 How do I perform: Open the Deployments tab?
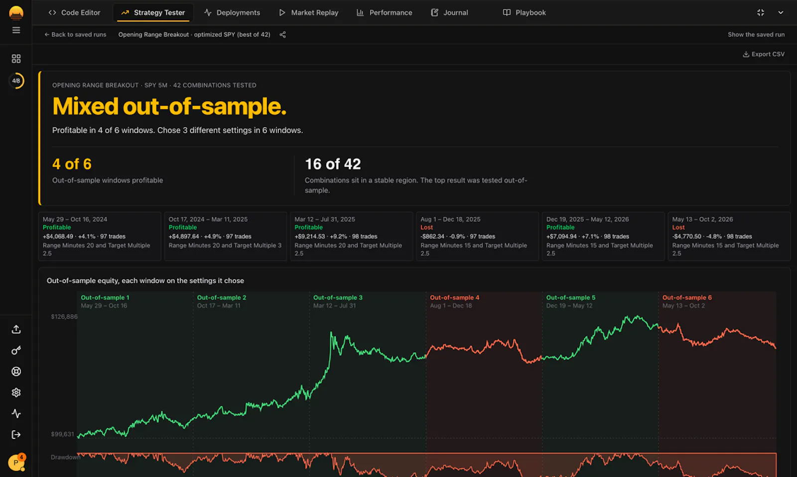(232, 12)
